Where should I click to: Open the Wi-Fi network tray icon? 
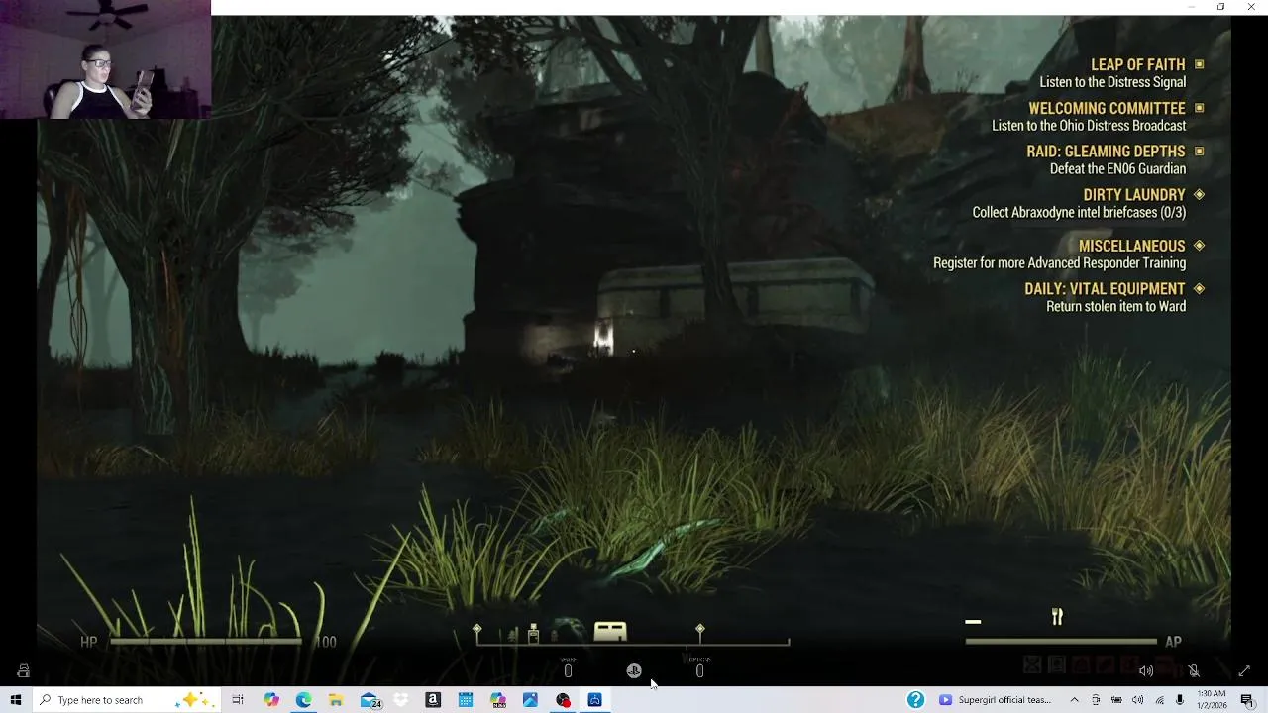[x=1159, y=700]
